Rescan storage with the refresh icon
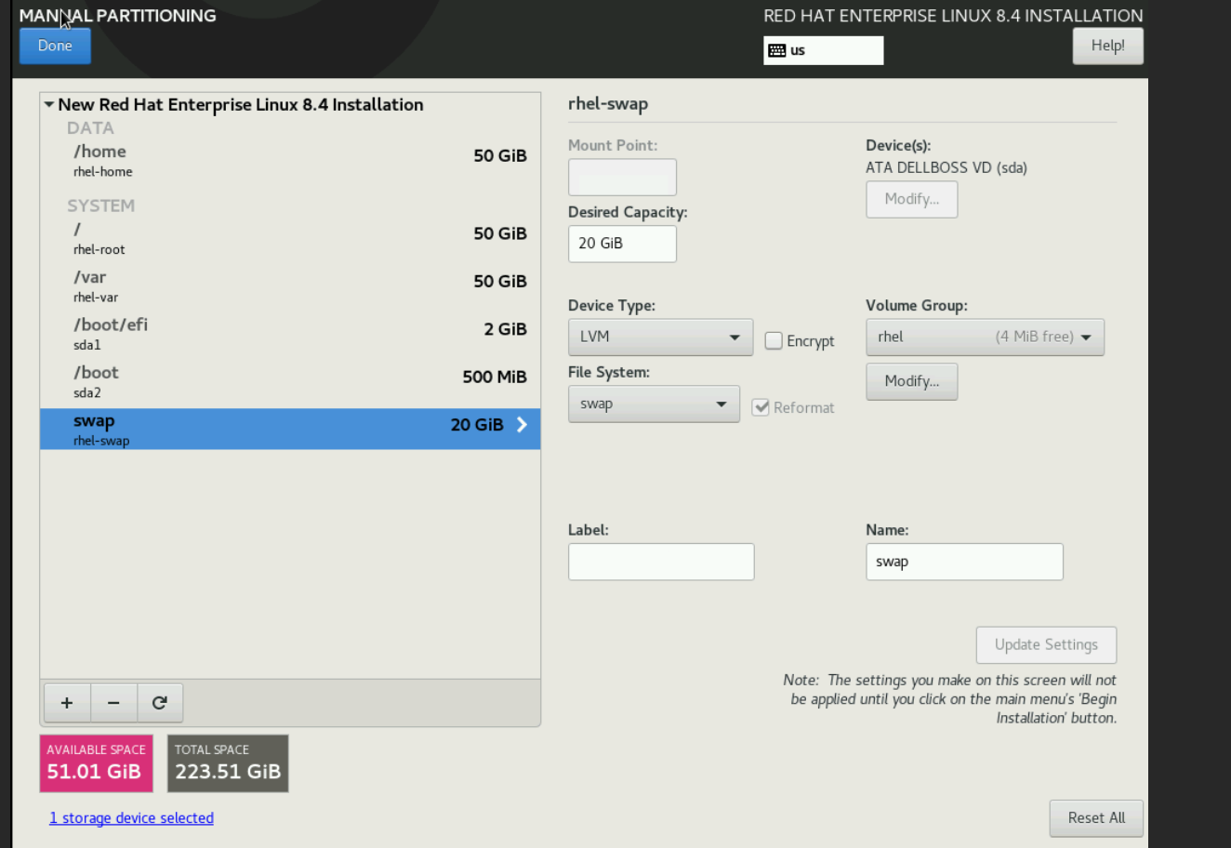 tap(159, 702)
